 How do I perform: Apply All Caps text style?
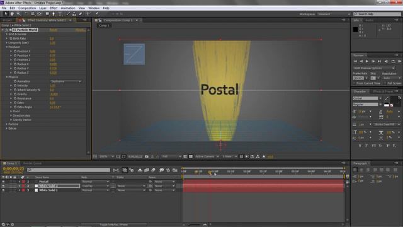point(373,146)
